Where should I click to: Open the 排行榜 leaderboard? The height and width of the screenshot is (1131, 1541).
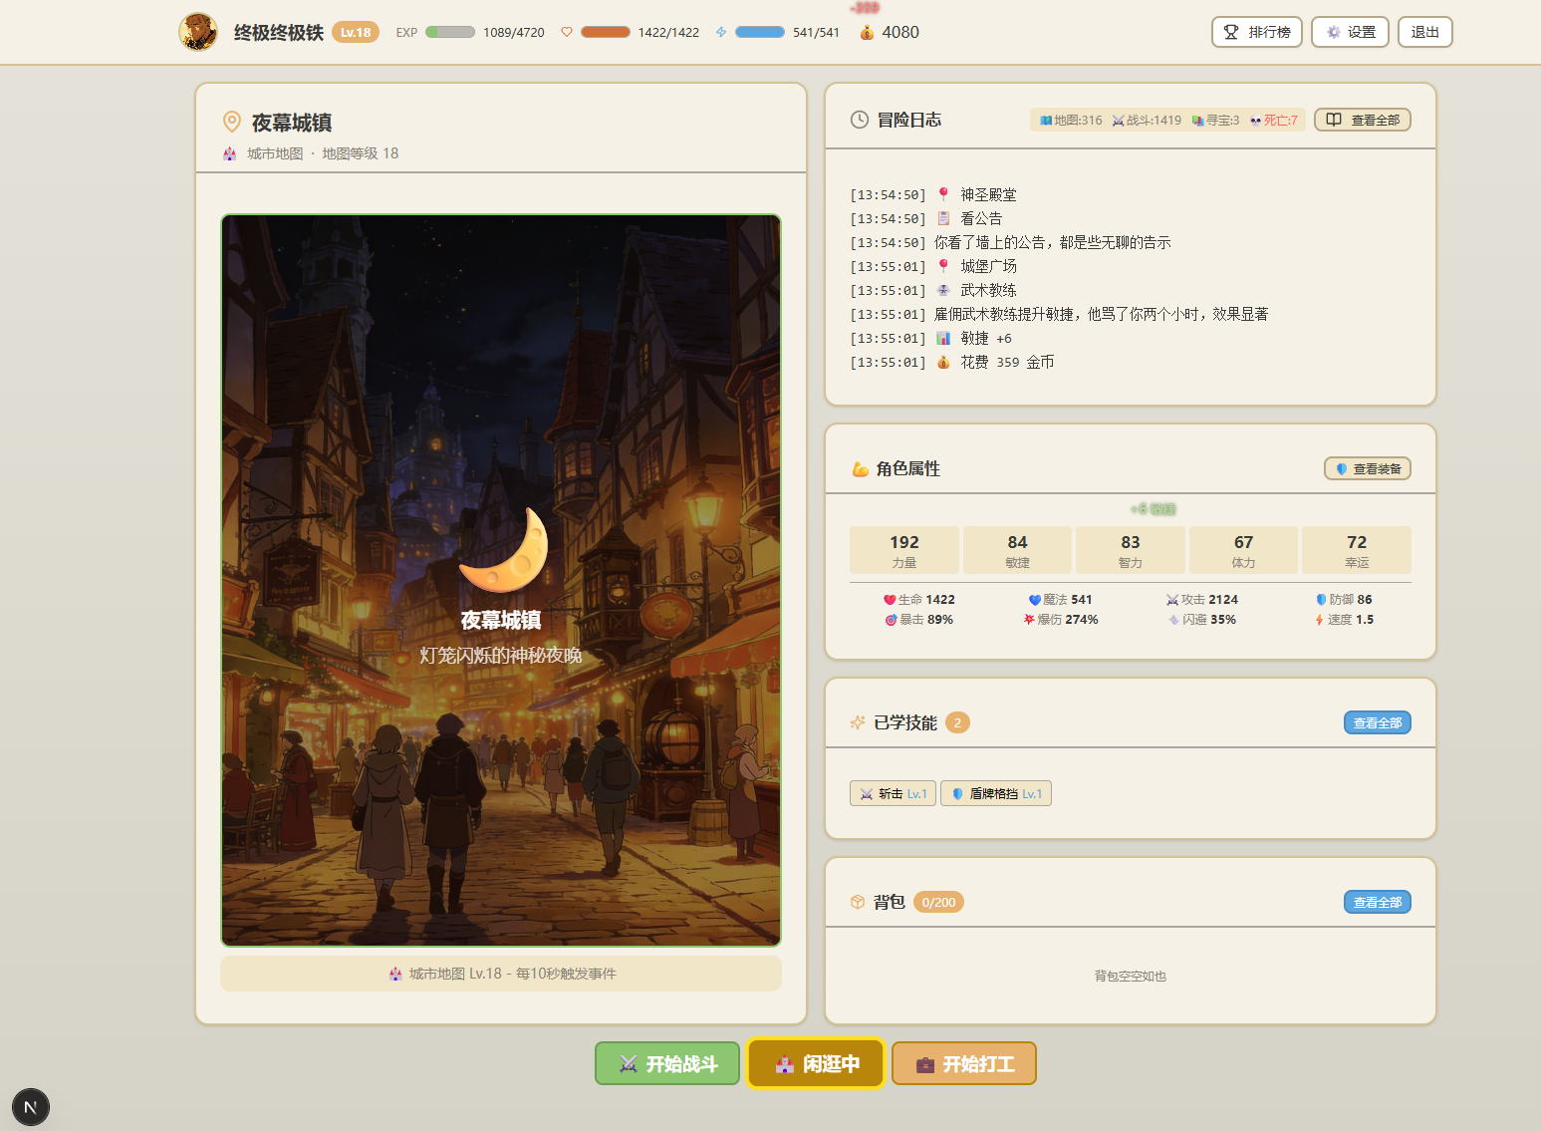coord(1256,32)
